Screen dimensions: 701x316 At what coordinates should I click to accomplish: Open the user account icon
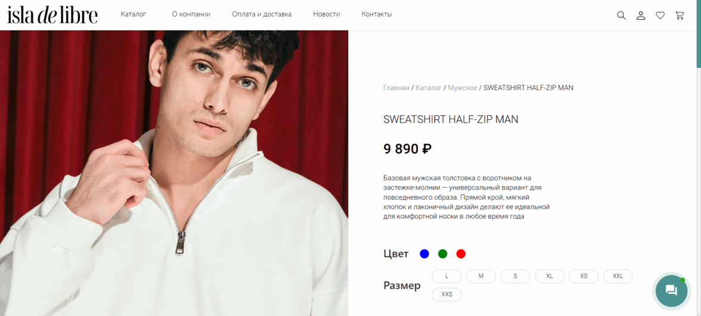click(x=641, y=16)
